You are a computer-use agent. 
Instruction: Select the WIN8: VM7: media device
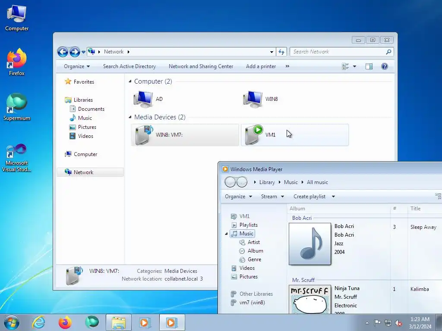point(185,135)
